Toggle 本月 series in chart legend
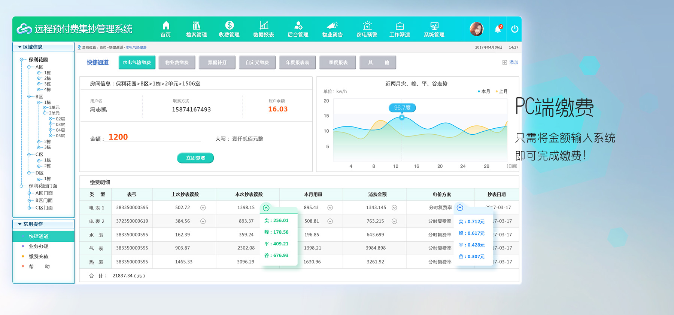This screenshot has width=674, height=315. click(x=484, y=91)
